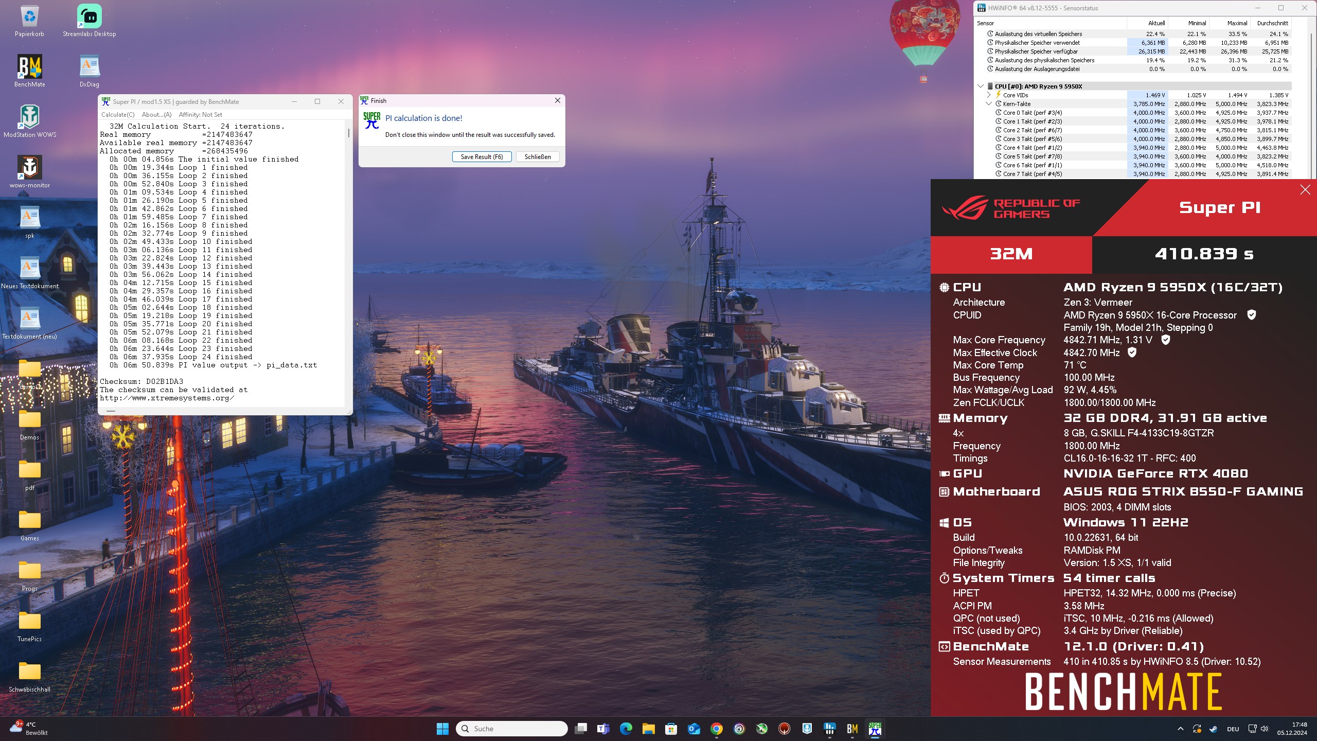Click the 410.839 s result value
This screenshot has width=1317, height=741.
[1203, 254]
